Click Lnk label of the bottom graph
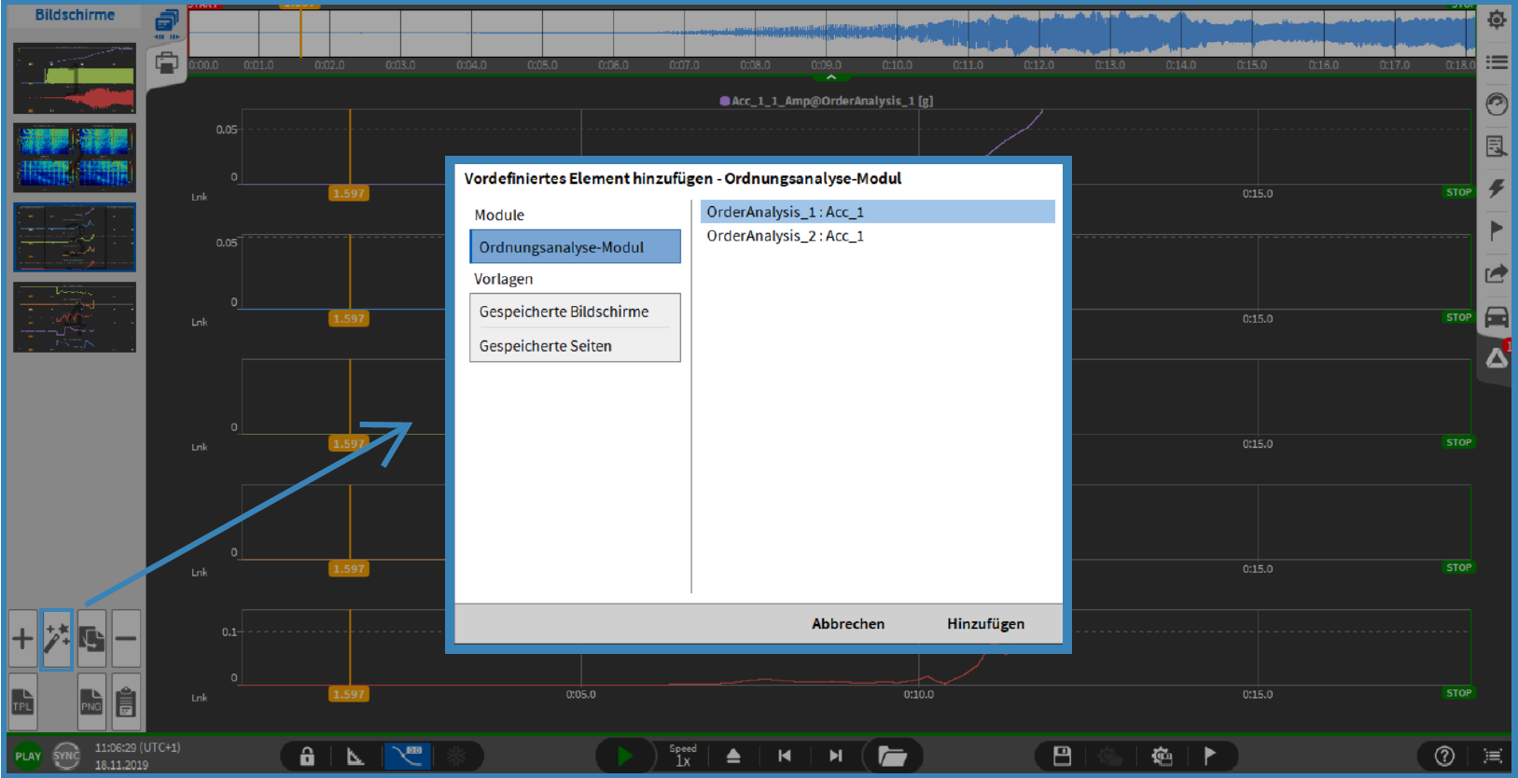Screen dimensions: 1518x778 click(x=200, y=698)
